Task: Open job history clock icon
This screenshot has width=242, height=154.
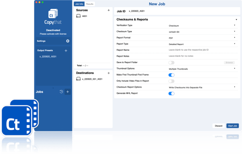Action: [x=61, y=92]
